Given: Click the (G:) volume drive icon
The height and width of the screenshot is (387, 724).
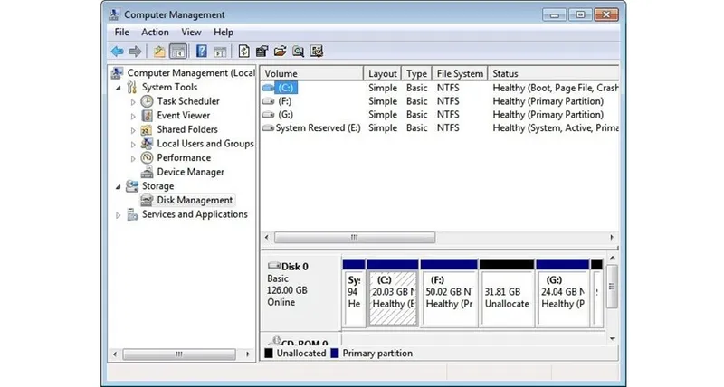Looking at the screenshot, I should (x=268, y=115).
